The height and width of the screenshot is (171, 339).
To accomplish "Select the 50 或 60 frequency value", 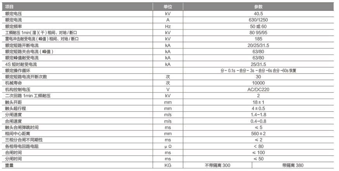I will (258, 26).
